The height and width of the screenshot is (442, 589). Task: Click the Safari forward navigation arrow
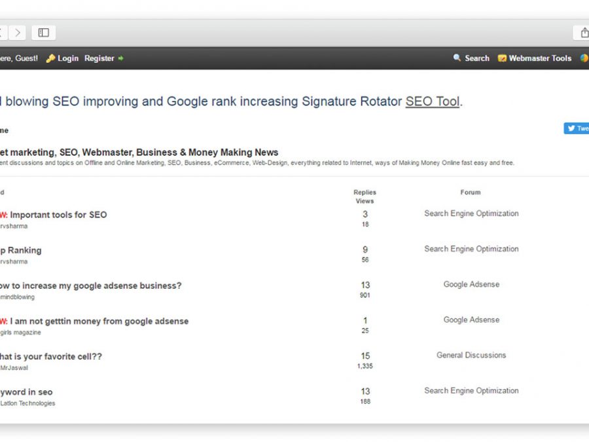(18, 33)
